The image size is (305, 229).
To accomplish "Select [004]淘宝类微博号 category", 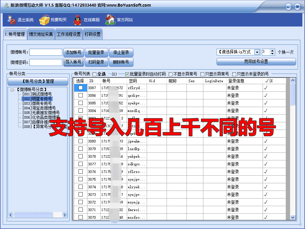I will pyautogui.click(x=39, y=108).
